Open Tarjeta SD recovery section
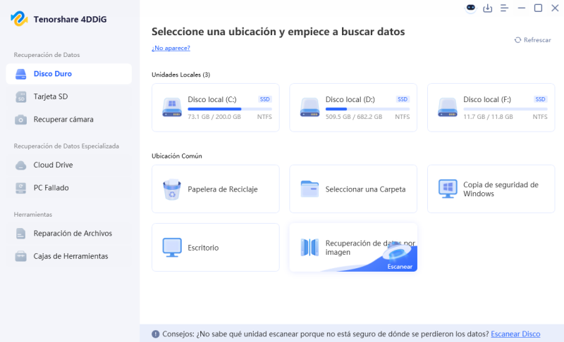Image resolution: width=564 pixels, height=342 pixels. [x=68, y=97]
